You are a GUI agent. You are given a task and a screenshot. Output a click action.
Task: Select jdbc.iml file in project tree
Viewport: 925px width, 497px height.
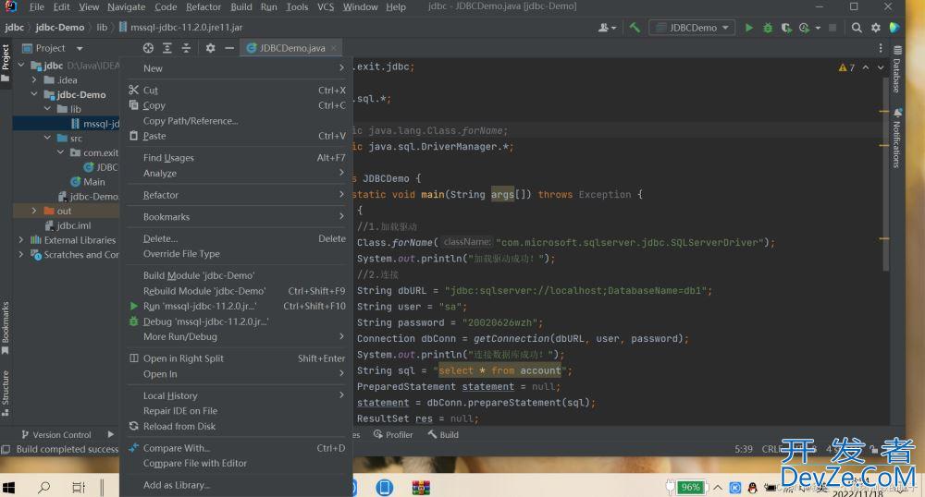coord(74,225)
